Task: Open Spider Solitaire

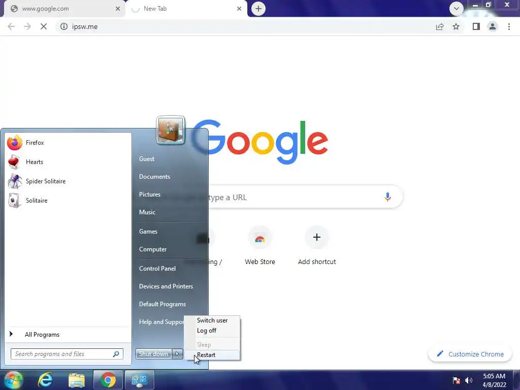Action: coord(68,181)
